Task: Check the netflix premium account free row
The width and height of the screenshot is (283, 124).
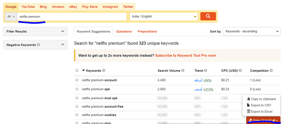Action: tap(77, 106)
